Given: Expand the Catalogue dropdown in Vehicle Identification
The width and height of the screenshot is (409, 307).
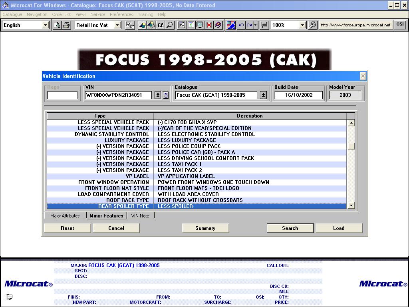Looking at the screenshot, I should click(263, 95).
